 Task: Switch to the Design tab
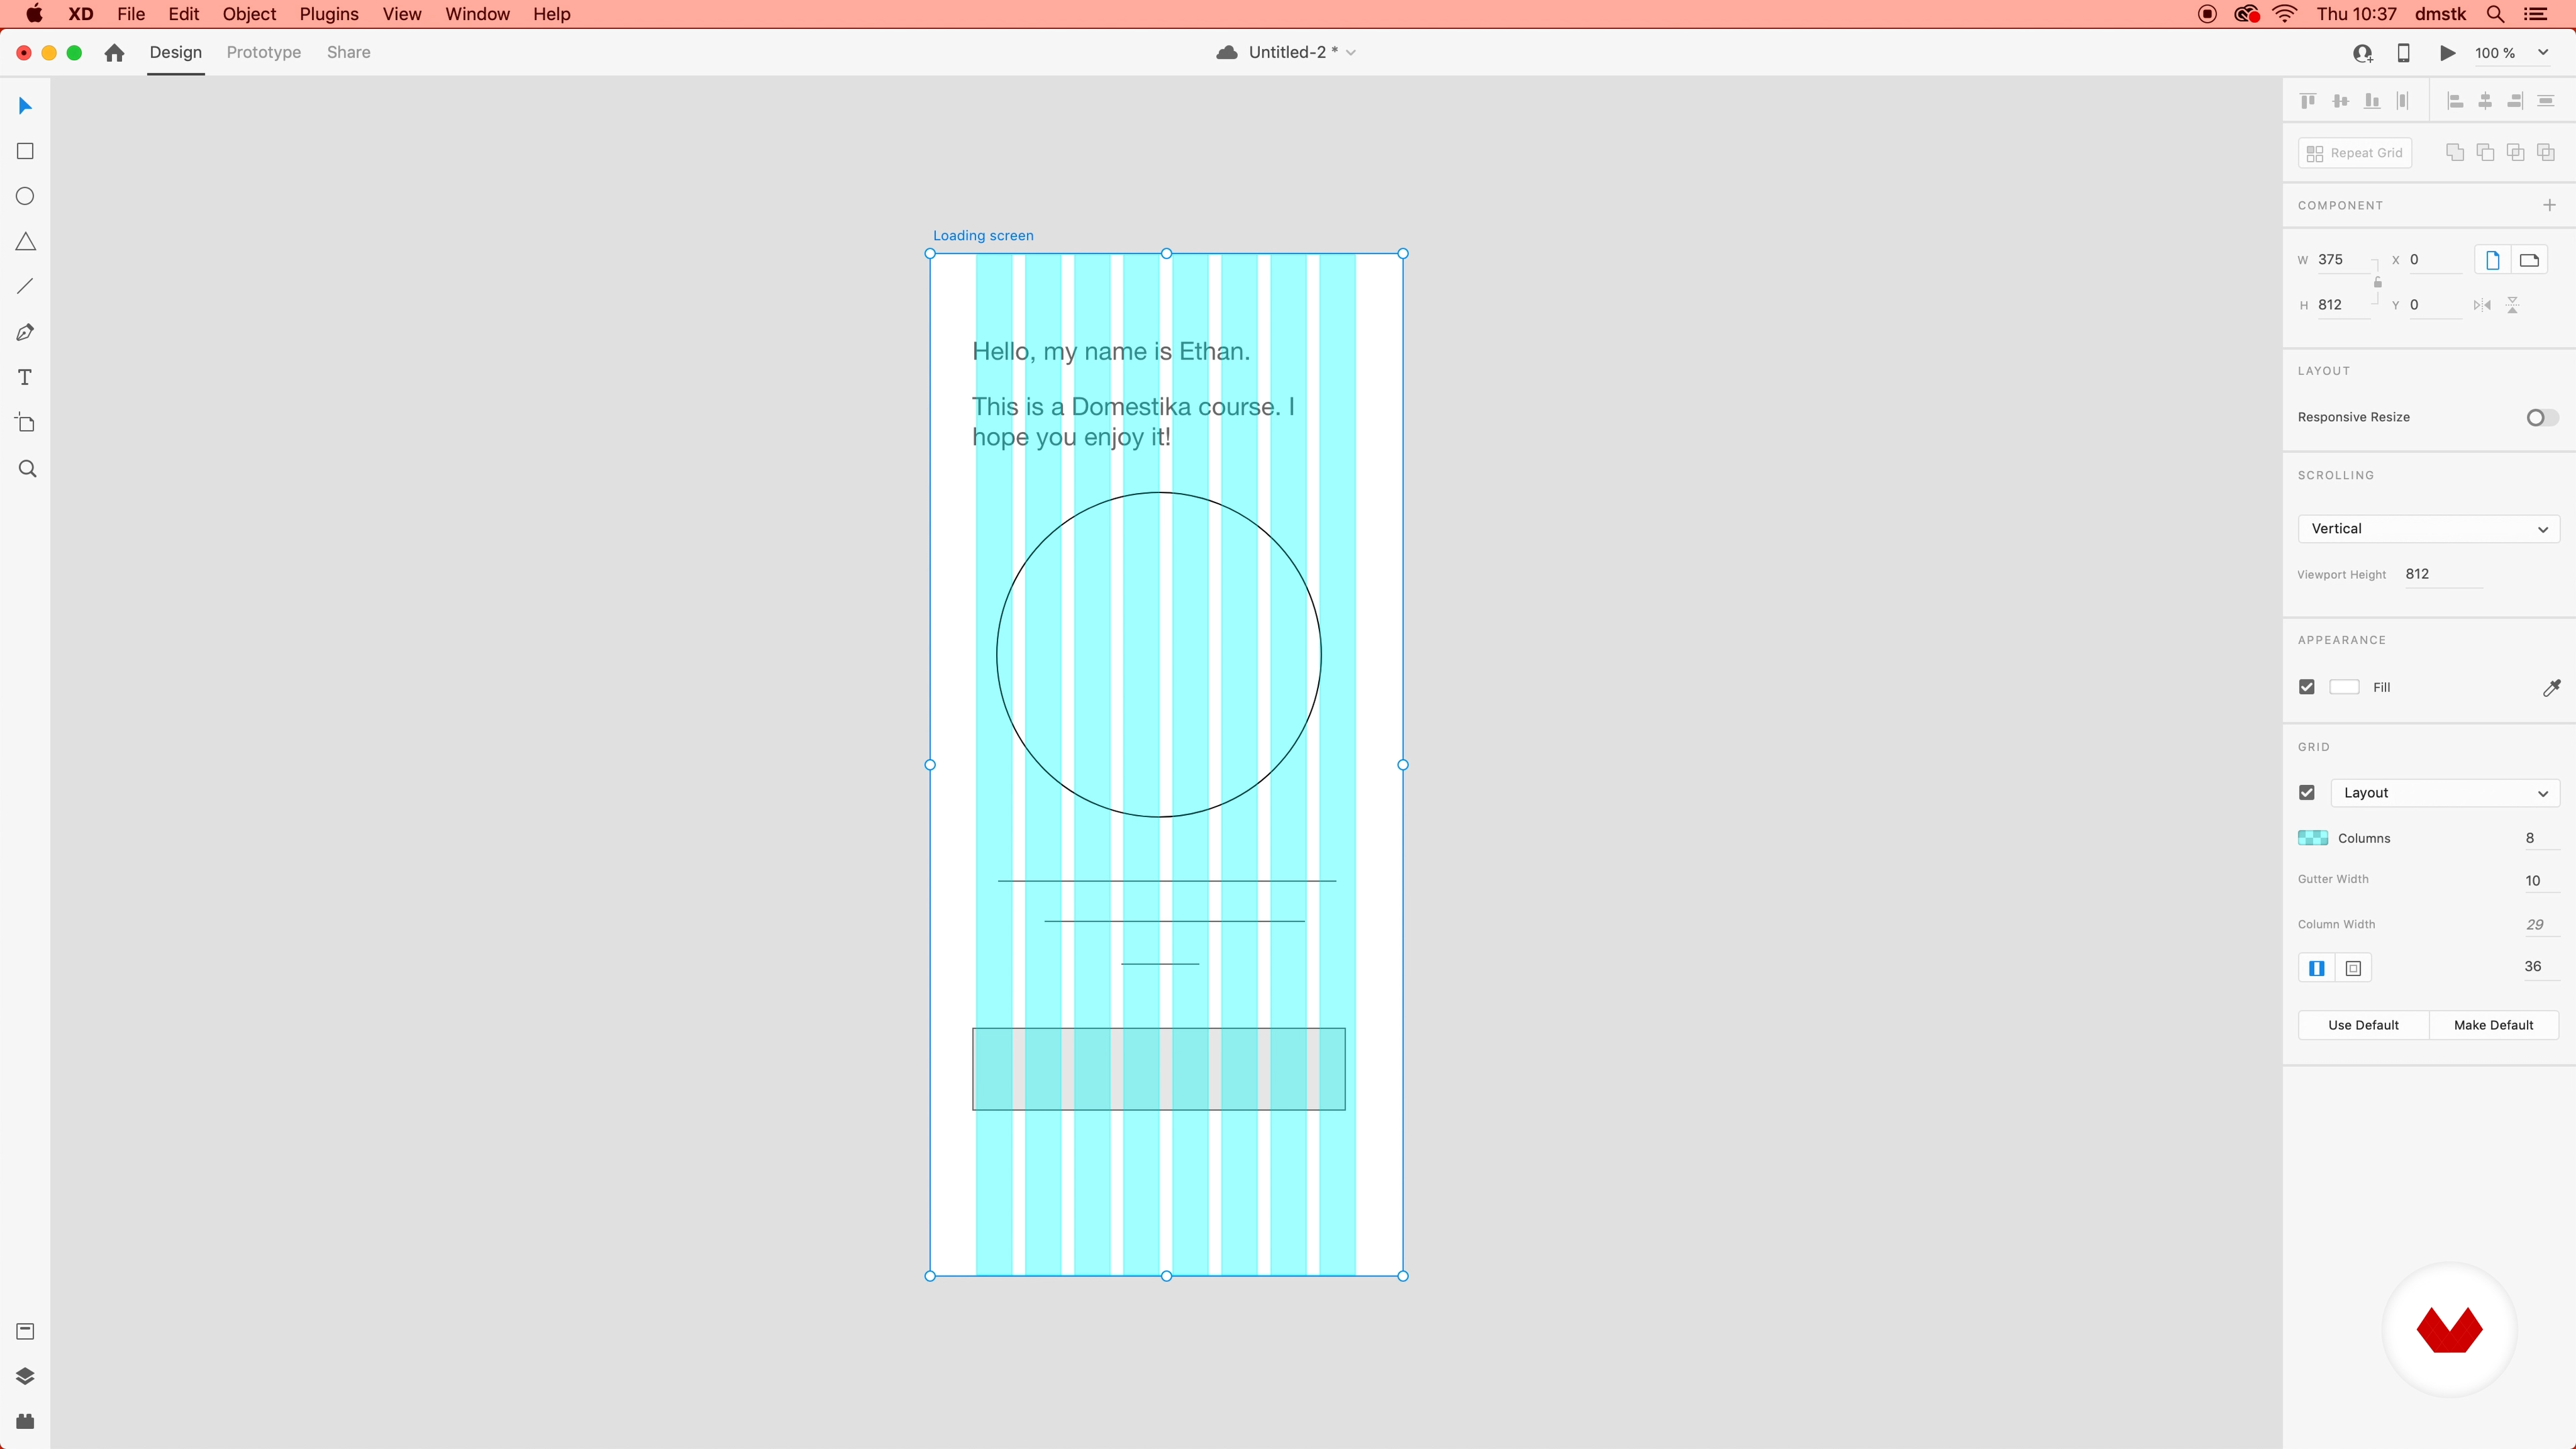[x=176, y=53]
